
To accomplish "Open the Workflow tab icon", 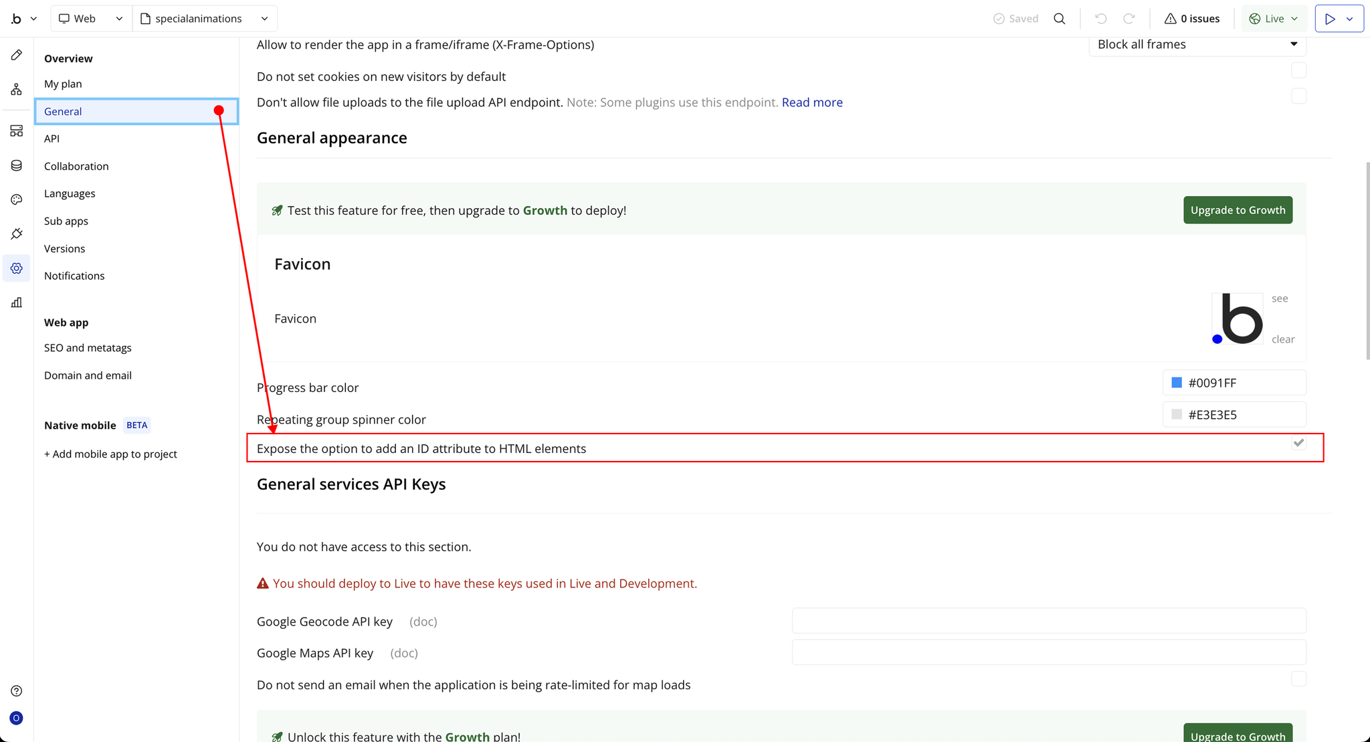I will point(17,90).
